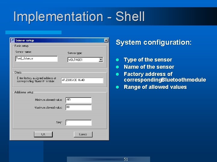Edit the Sensor name input field

(x=36, y=59)
